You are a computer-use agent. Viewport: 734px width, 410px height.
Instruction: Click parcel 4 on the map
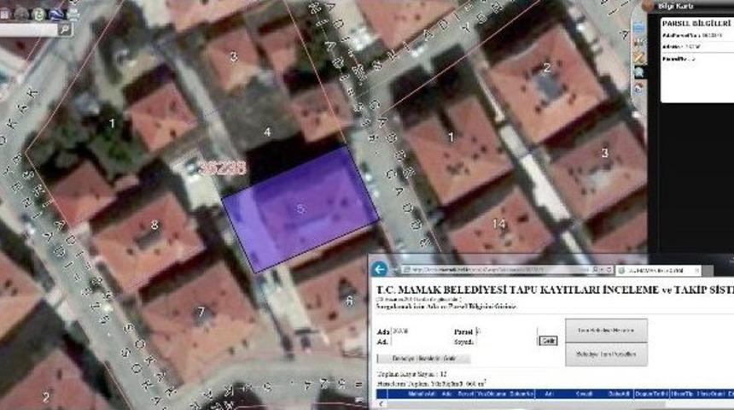[267, 132]
